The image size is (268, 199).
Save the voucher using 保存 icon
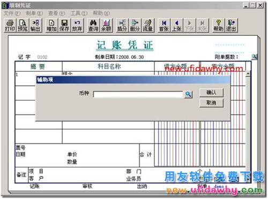pyautogui.click(x=64, y=25)
